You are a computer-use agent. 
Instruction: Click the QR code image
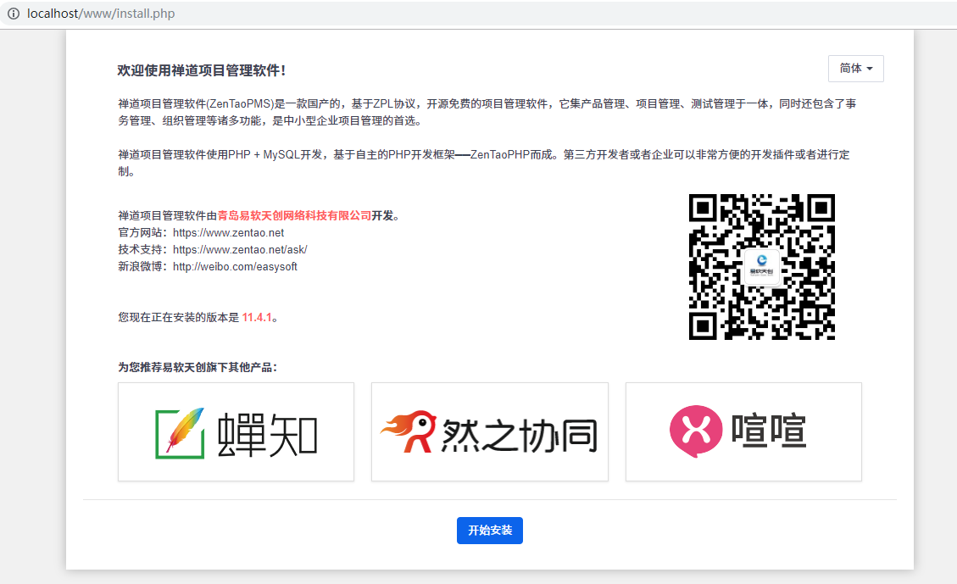coord(762,267)
